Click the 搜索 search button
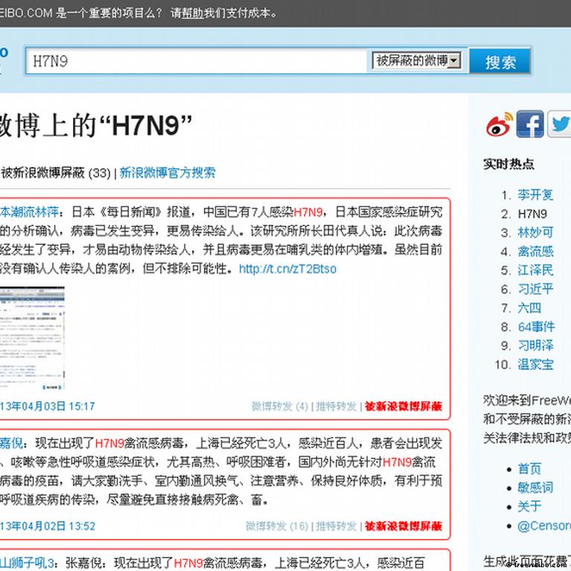Image resolution: width=571 pixels, height=571 pixels. tap(500, 63)
